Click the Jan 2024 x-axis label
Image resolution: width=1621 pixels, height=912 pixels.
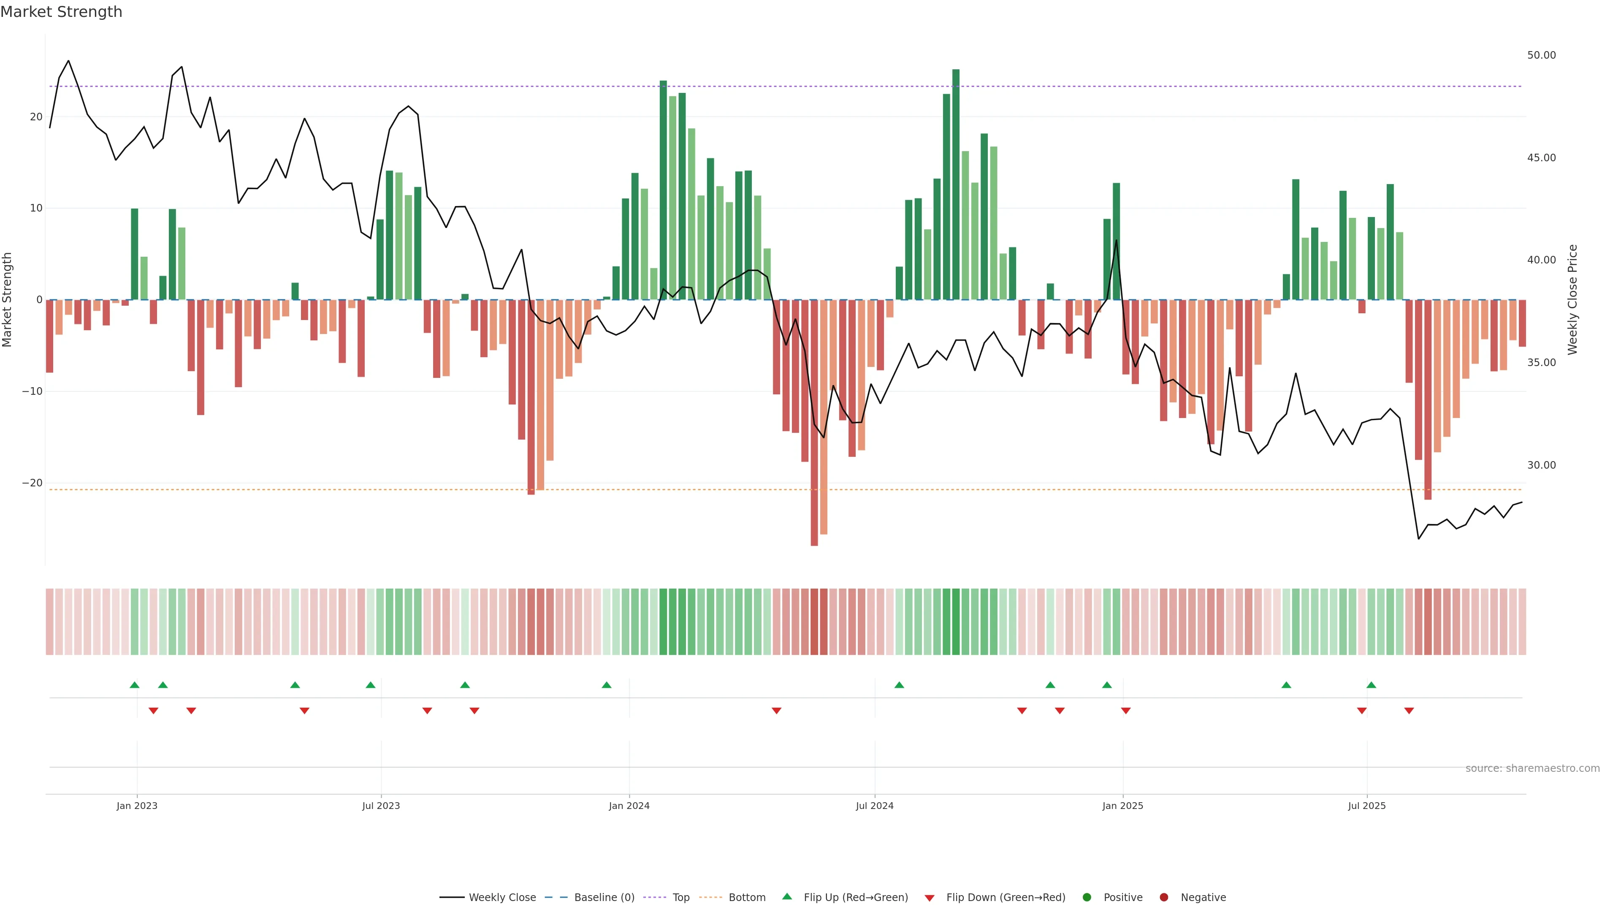(x=629, y=806)
